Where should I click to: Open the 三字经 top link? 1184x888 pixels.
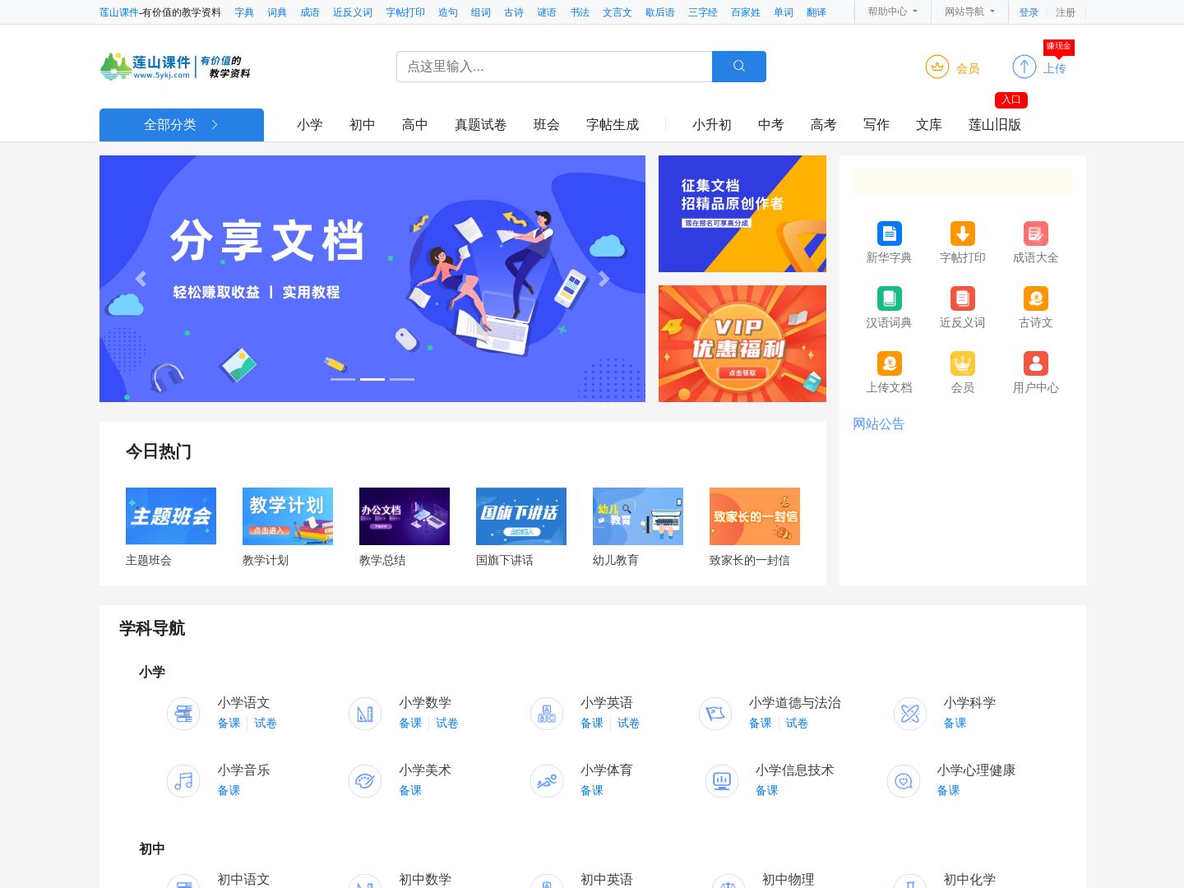pyautogui.click(x=703, y=12)
